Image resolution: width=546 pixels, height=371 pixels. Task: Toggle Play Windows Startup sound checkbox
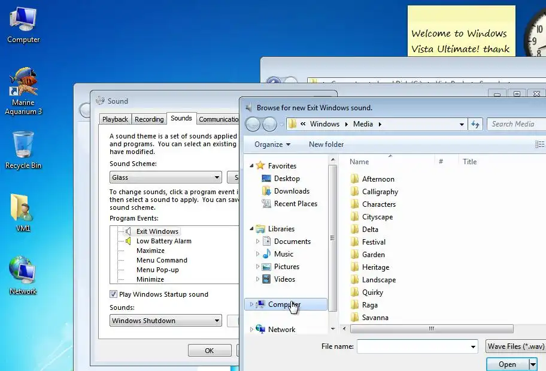point(113,294)
